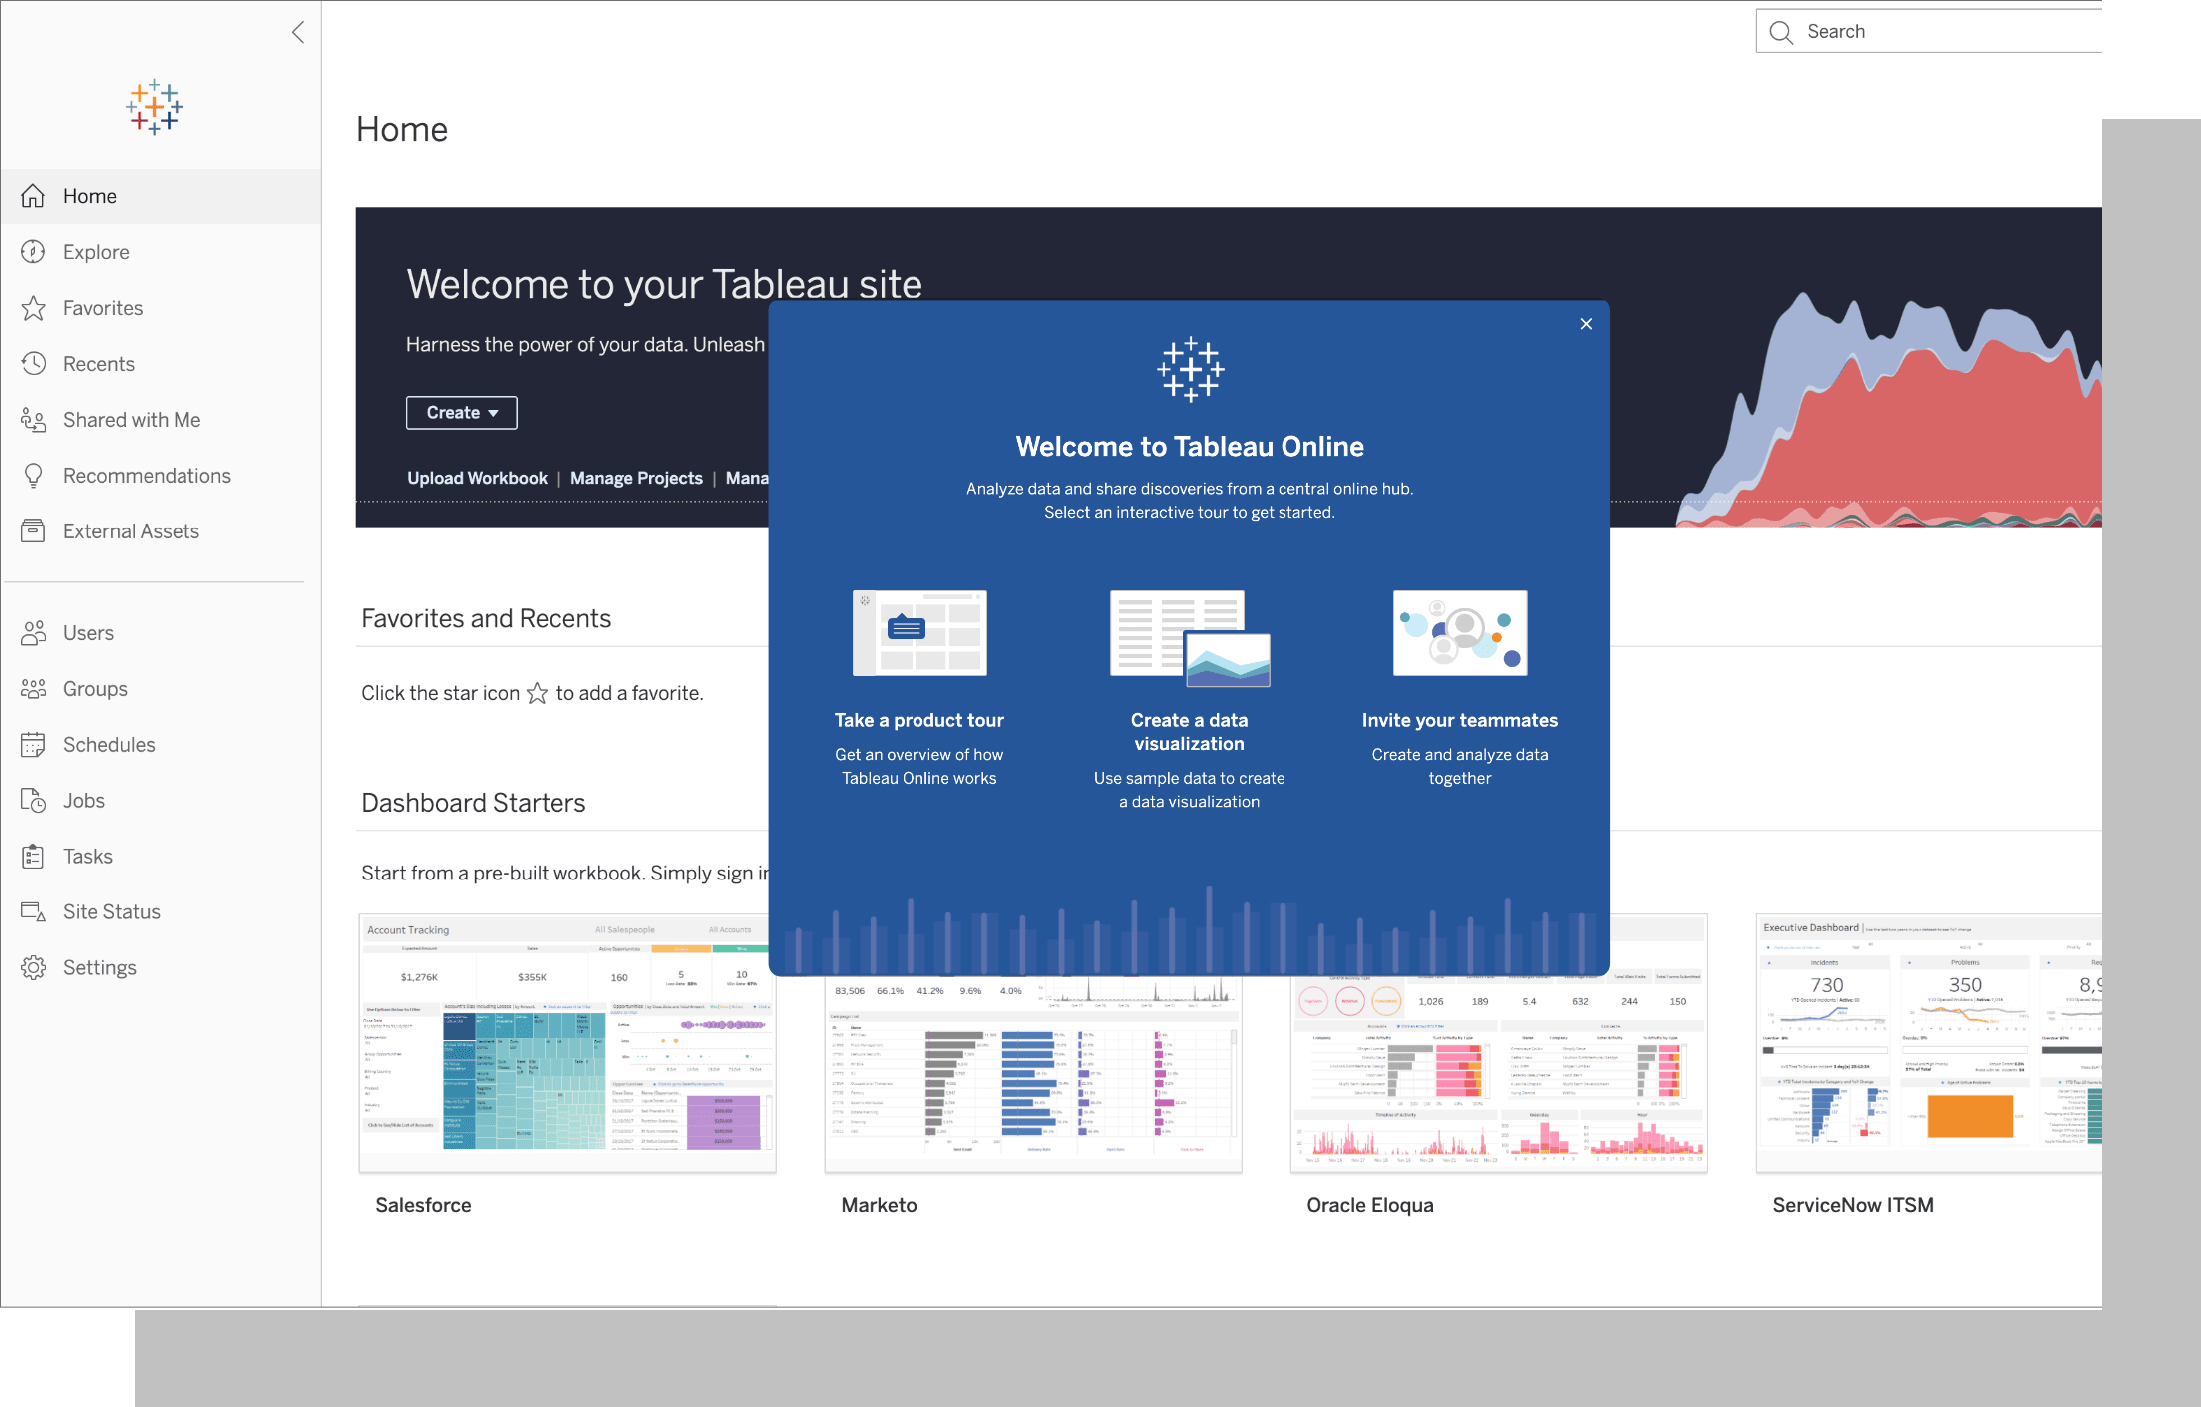Click Invite your teammates heading
This screenshot has width=2201, height=1407.
[x=1460, y=720]
